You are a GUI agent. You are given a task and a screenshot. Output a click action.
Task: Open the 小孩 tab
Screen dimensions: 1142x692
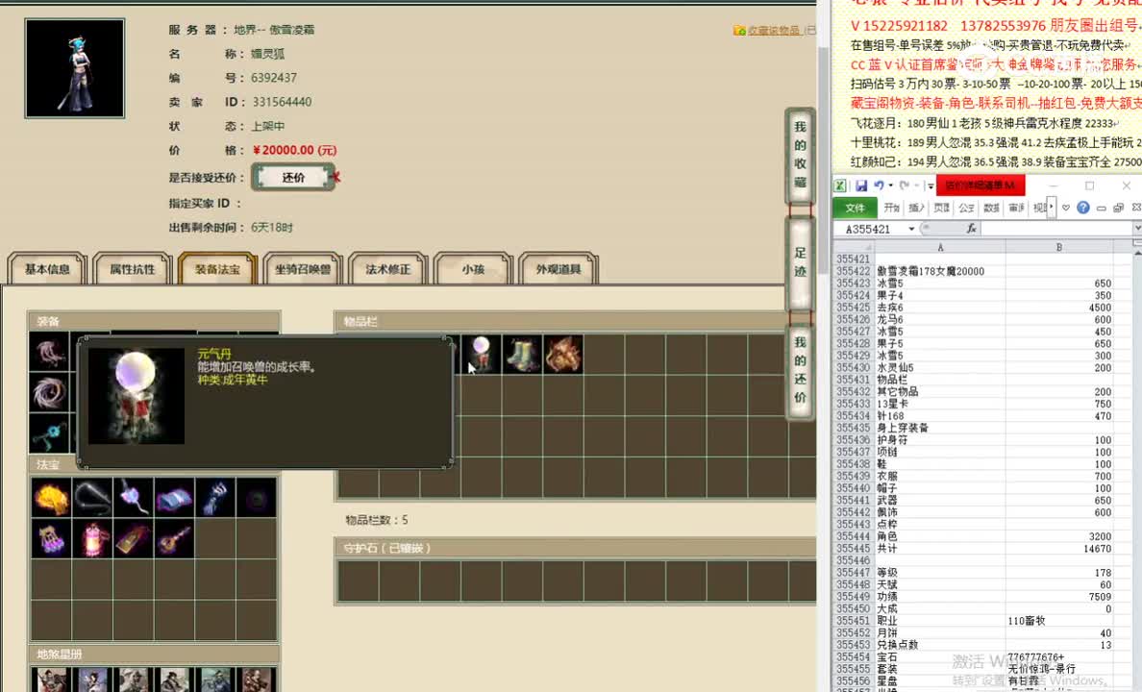473,269
